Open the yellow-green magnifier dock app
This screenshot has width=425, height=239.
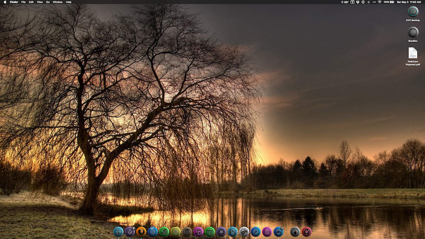tap(176, 232)
